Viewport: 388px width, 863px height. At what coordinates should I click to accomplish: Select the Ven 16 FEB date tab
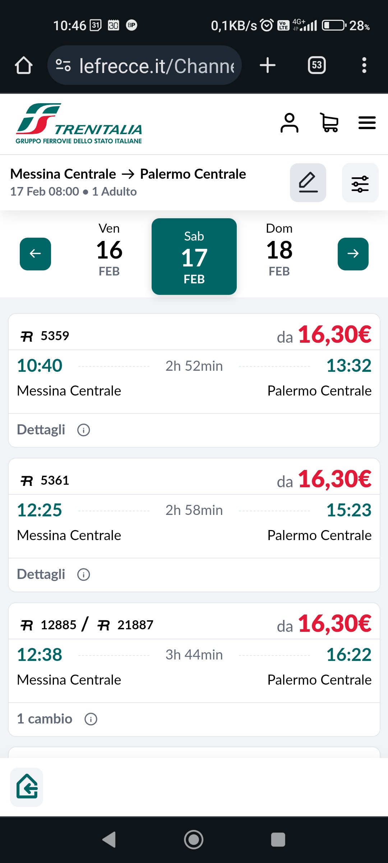click(x=109, y=250)
